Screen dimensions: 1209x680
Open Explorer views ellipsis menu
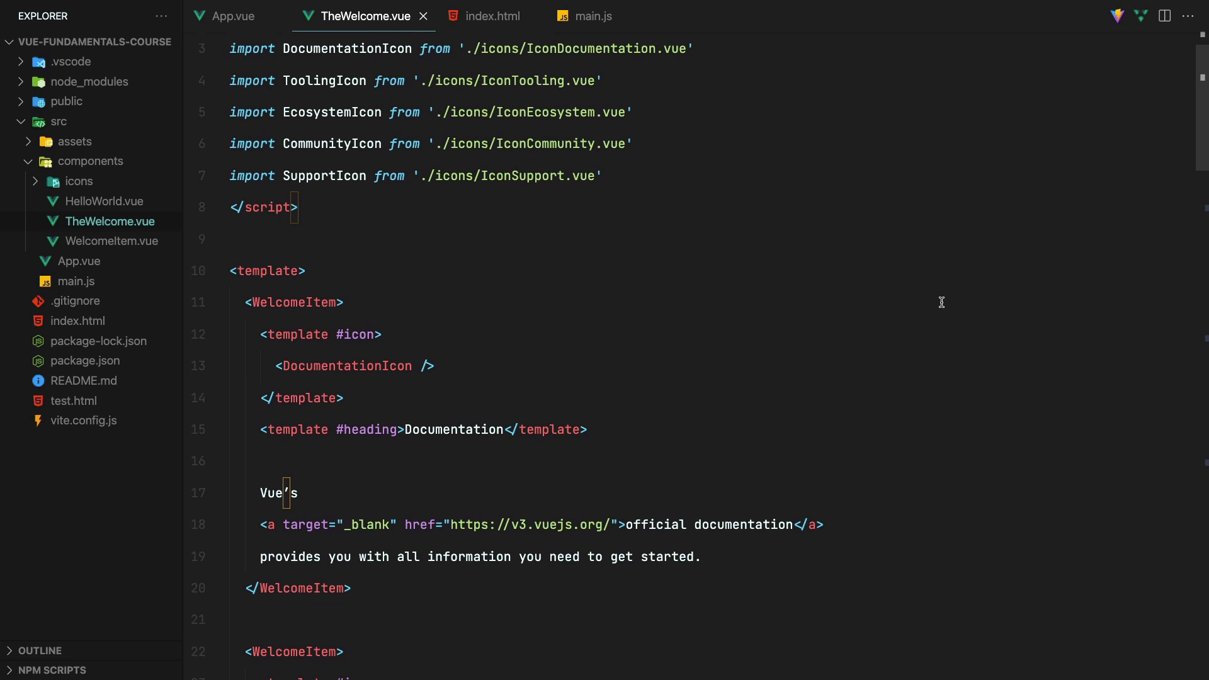161,16
